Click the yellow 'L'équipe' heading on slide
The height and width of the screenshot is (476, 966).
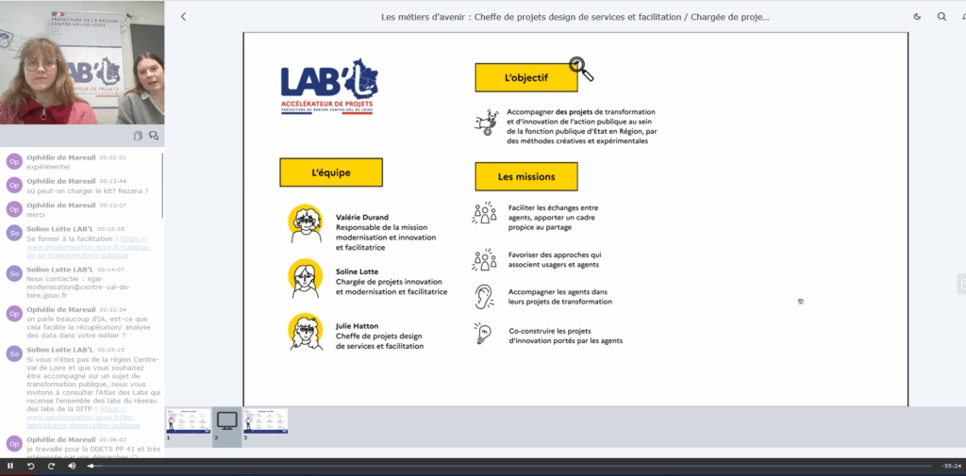[x=331, y=172]
